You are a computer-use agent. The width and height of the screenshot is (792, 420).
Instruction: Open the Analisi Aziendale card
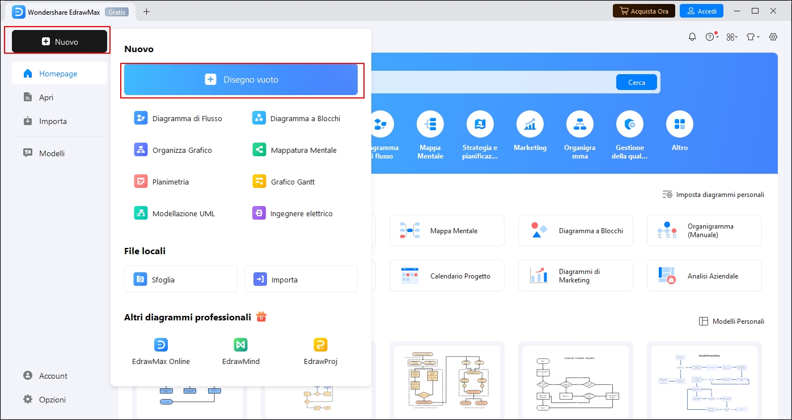[704, 276]
